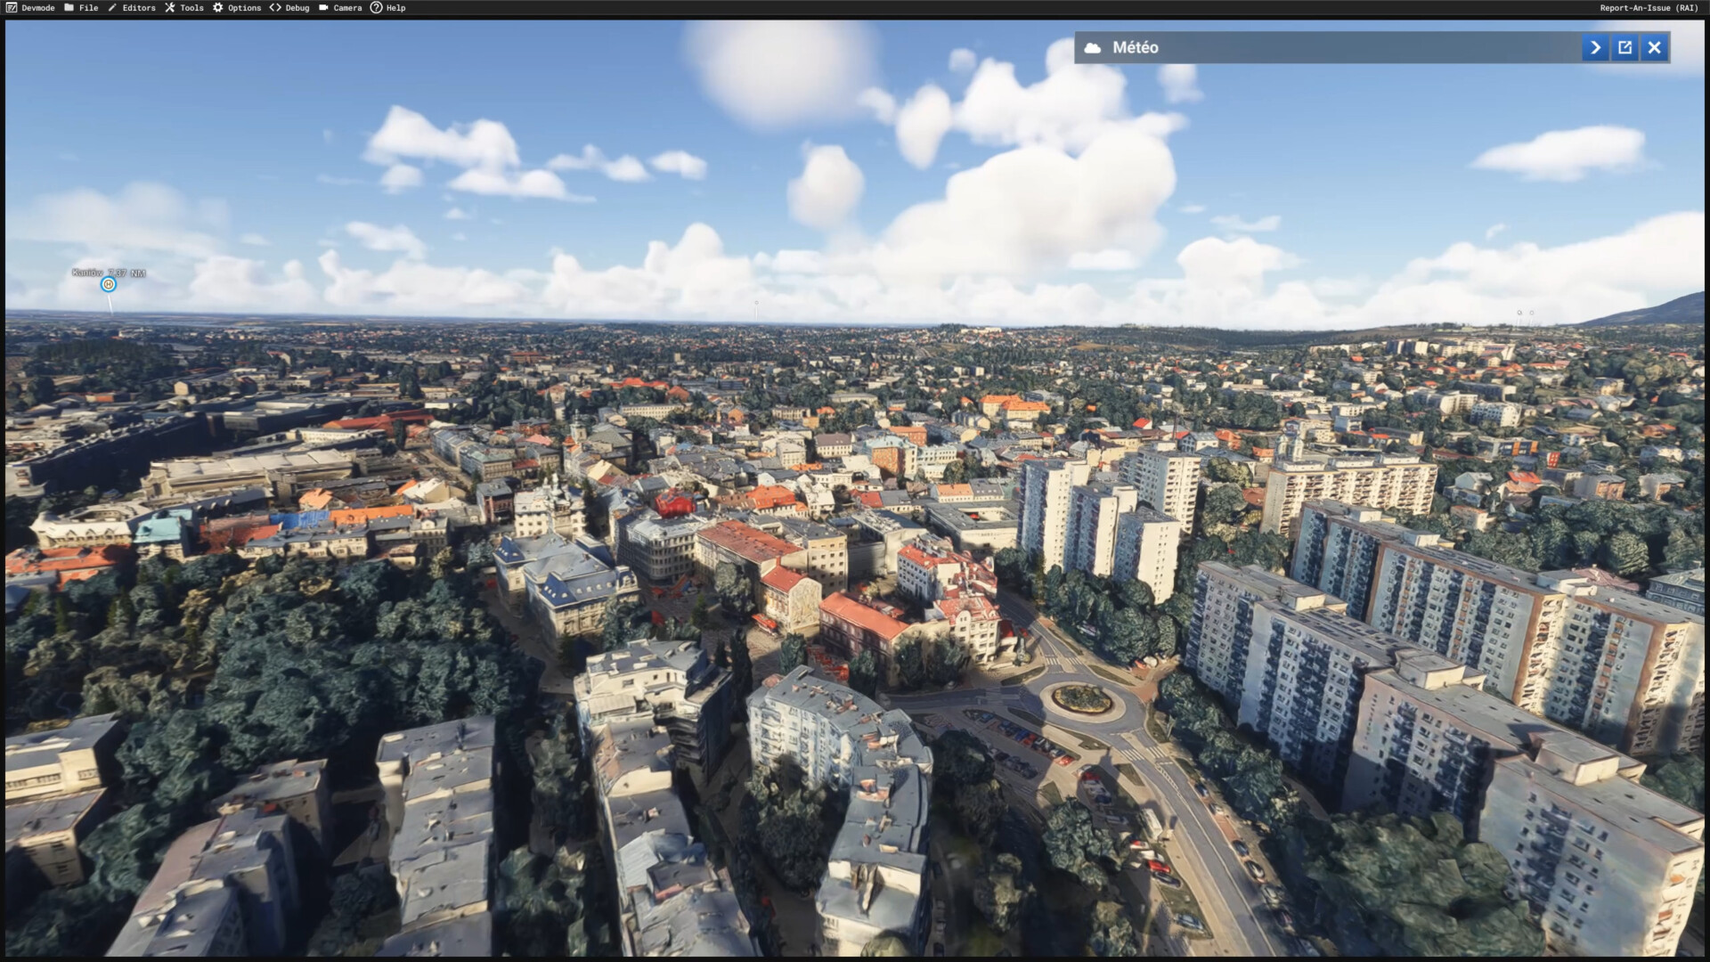
Task: Close the Météo panel
Action: click(x=1654, y=48)
